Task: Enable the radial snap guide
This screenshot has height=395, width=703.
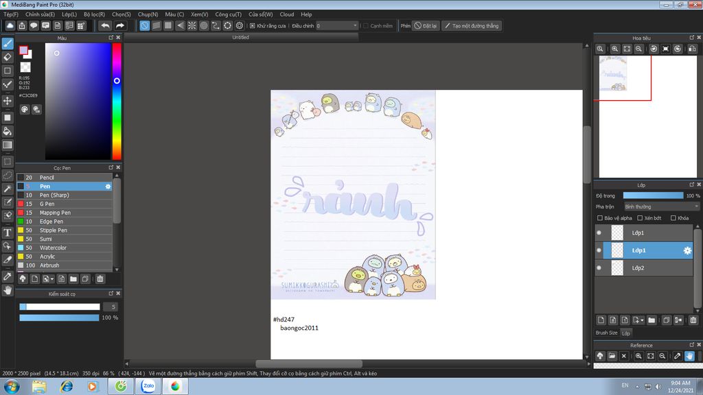Action: click(192, 25)
